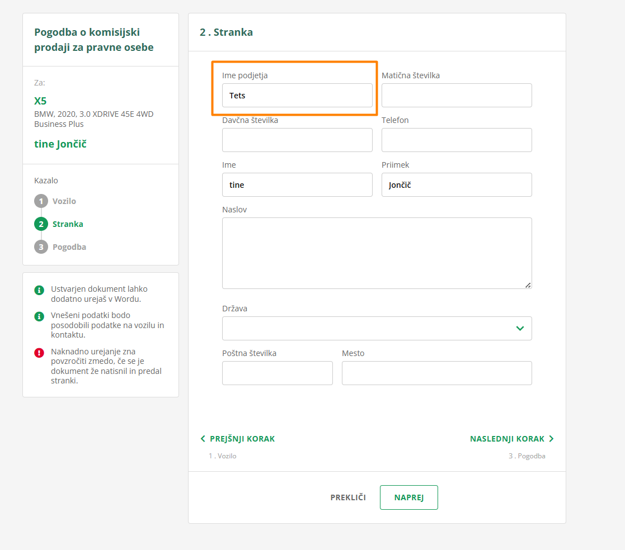
Task: Focus the Matična številka field
Action: tap(457, 96)
